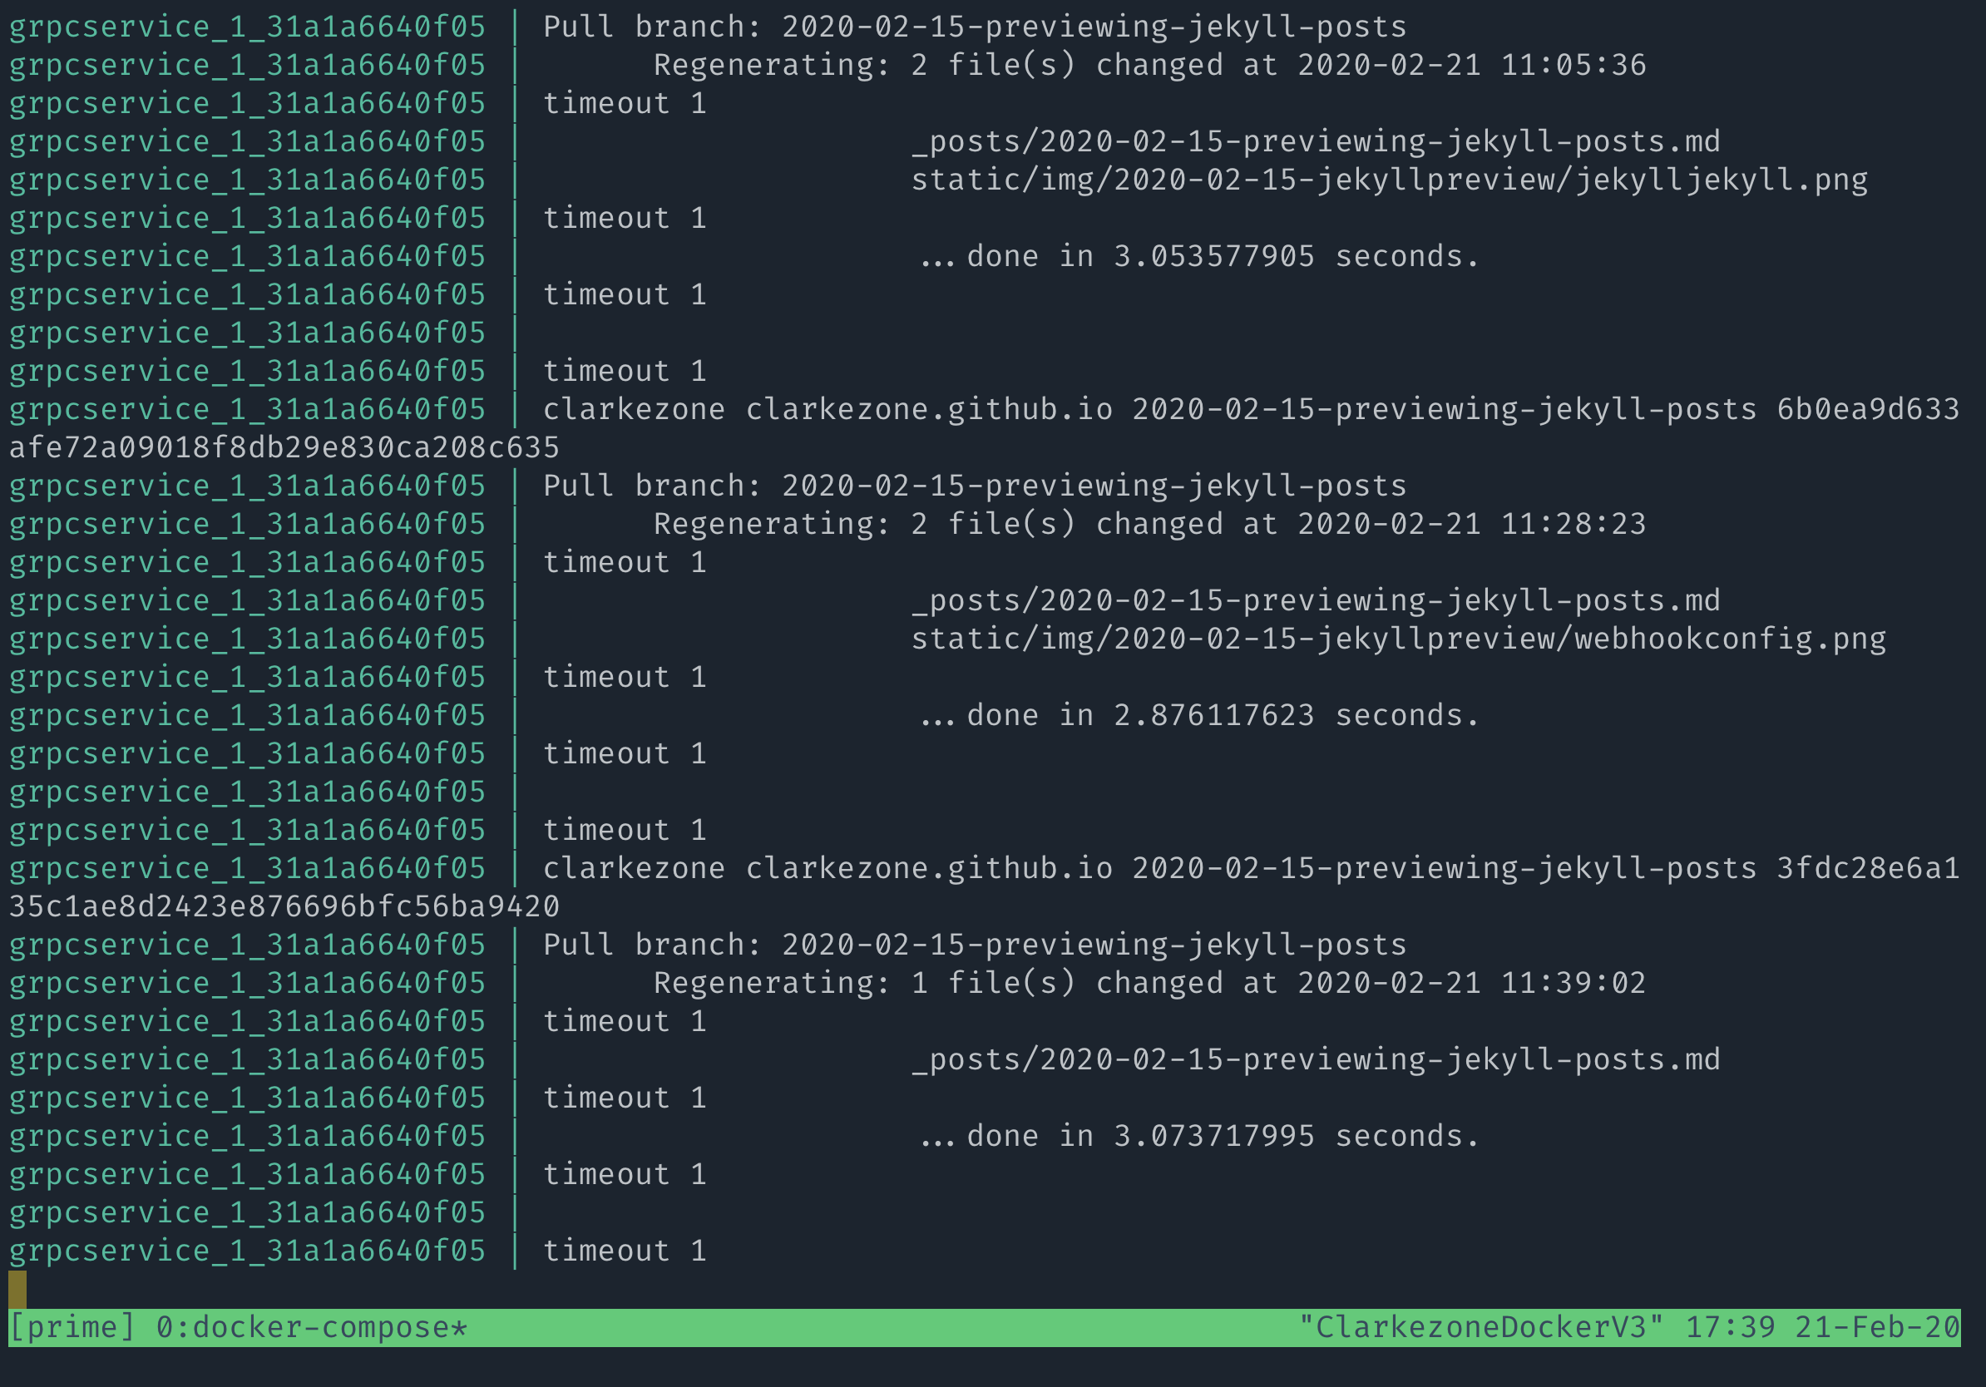Click a timeout 1 log entry
The image size is (1986, 1387).
pyautogui.click(x=623, y=102)
